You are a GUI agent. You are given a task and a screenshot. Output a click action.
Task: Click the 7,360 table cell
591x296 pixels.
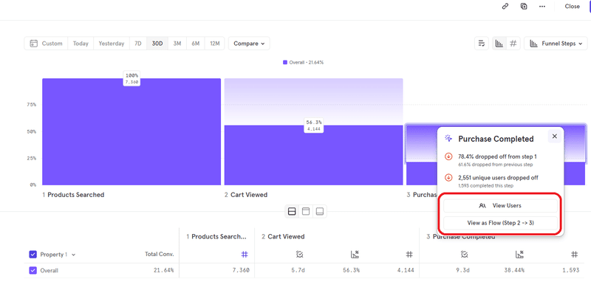[240, 270]
